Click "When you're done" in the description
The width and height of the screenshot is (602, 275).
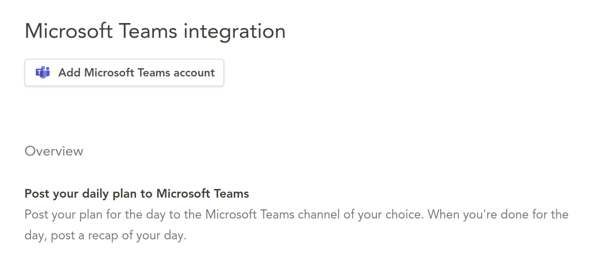click(470, 215)
